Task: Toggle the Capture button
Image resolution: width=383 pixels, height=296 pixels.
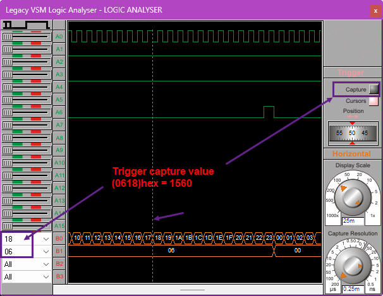Action: [x=374, y=89]
